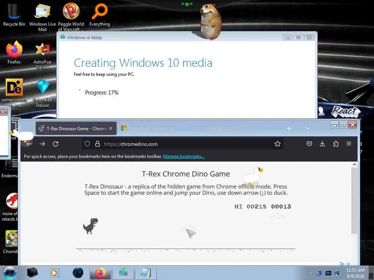Open the black box taskbar icon
The height and width of the screenshot is (280, 374).
click(x=33, y=273)
